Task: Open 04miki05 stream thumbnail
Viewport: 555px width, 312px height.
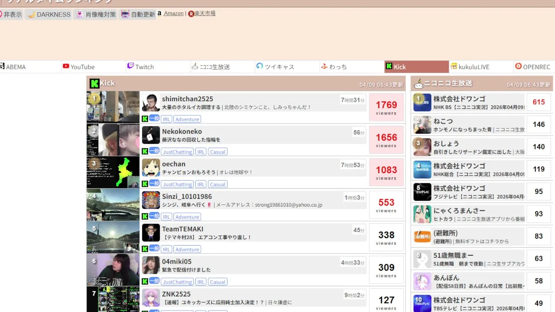Action: 113,270
